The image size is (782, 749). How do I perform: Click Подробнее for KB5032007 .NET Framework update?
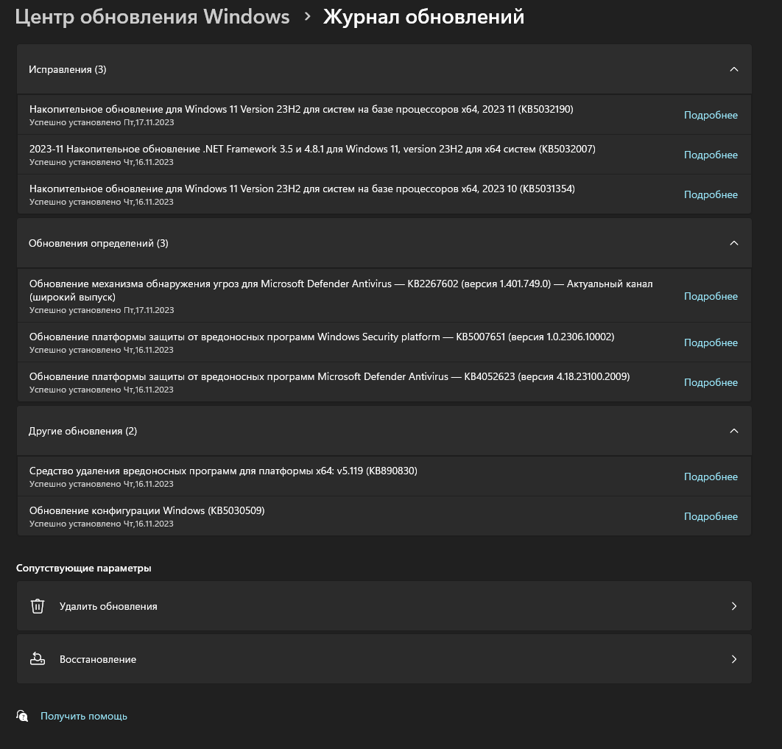click(x=711, y=155)
